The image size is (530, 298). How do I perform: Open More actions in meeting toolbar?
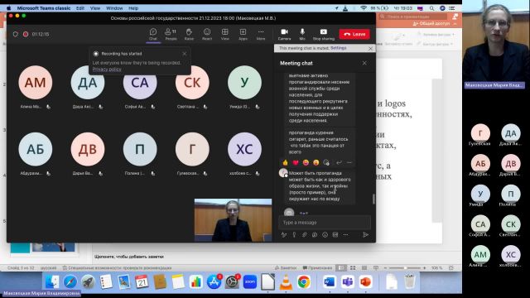(x=261, y=34)
